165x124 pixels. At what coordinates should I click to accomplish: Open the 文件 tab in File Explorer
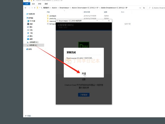point(27,4)
